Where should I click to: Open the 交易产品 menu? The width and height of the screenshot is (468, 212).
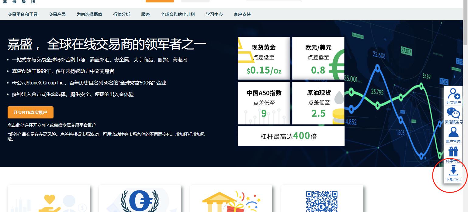pyautogui.click(x=57, y=14)
